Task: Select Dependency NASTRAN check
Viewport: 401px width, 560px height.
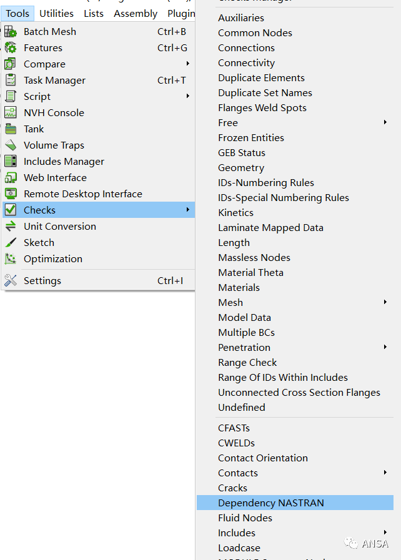Action: [x=295, y=503]
